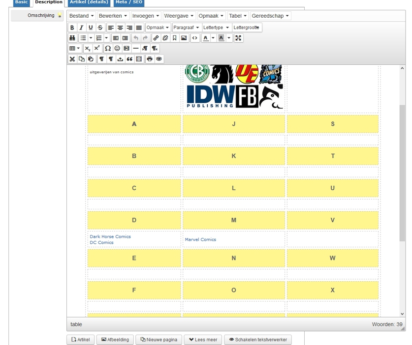Insert numbered list

click(99, 38)
